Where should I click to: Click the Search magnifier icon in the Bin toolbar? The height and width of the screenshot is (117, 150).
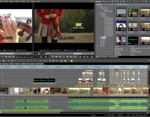(106, 1)
